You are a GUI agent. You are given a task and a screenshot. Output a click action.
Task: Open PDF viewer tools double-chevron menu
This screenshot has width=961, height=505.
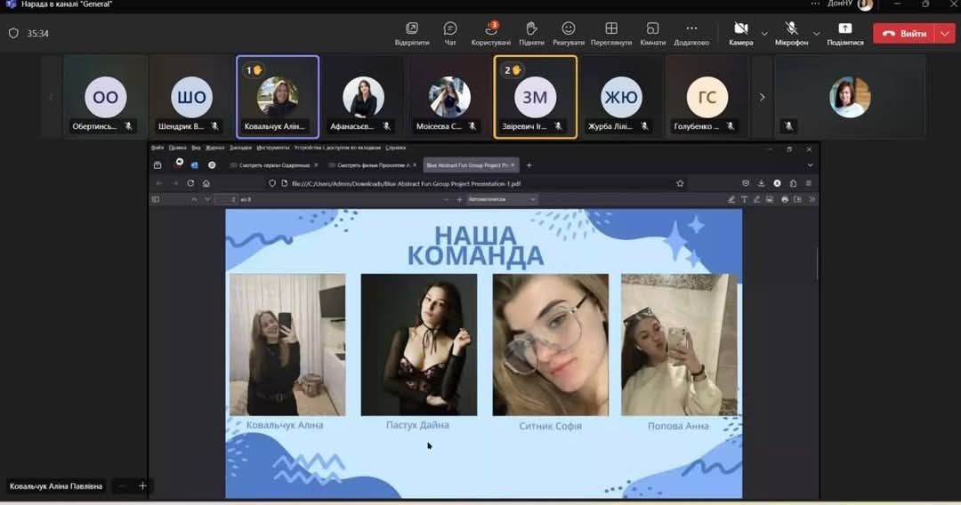tap(812, 199)
